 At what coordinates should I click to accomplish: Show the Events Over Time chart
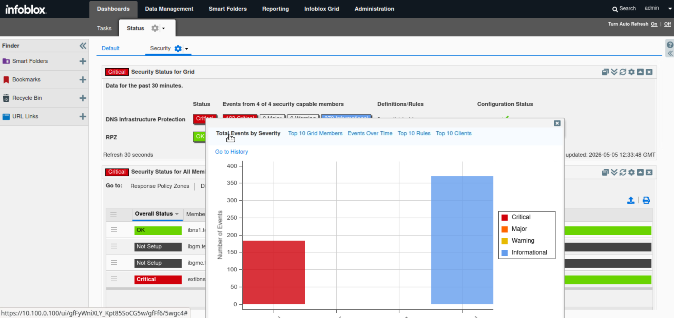[370, 133]
